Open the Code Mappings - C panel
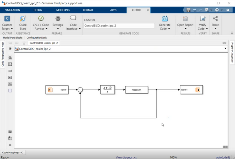The height and width of the screenshot is (159, 235). coord(12,152)
